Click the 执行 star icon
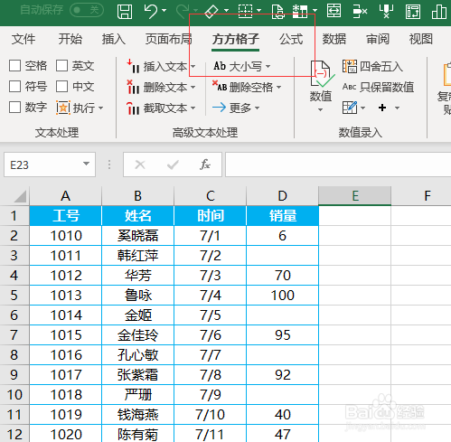This screenshot has width=451, height=442. point(63,108)
